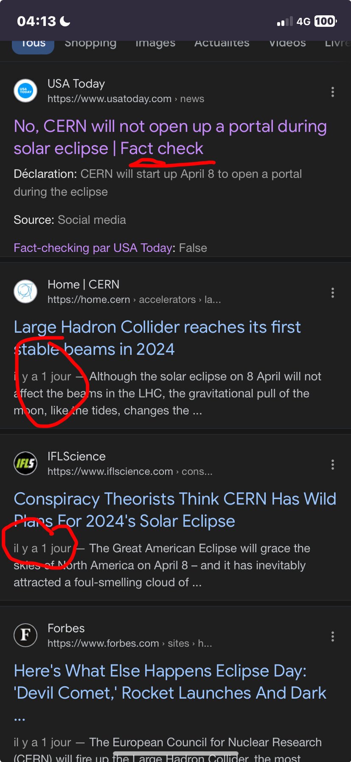Open three-dot menu for USA Today result
351x762 pixels.
tap(332, 92)
